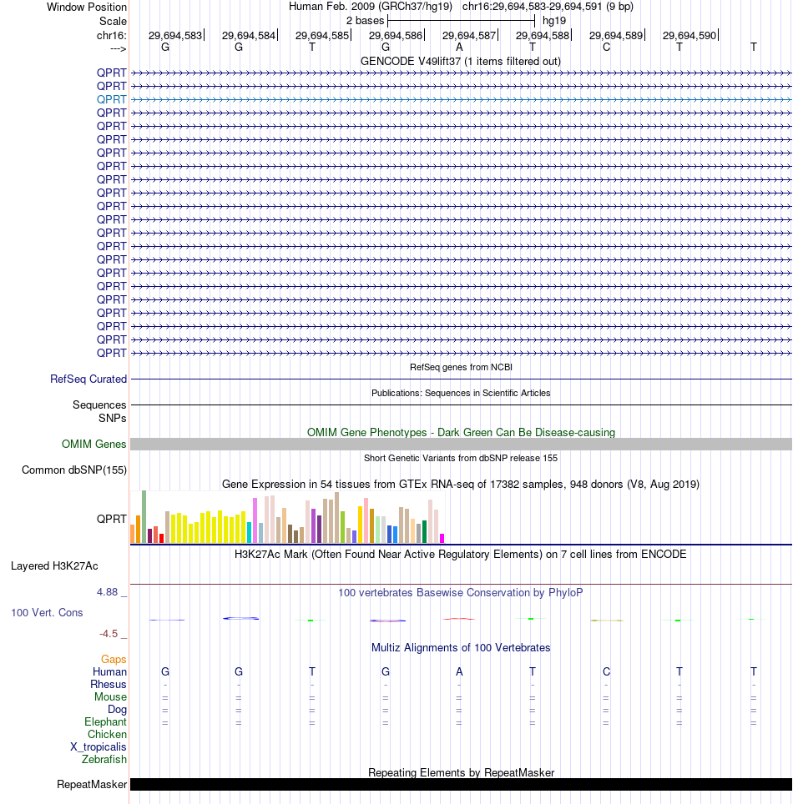Image resolution: width=793 pixels, height=804 pixels.
Task: Click the RefSeq genes from NCBI title
Action: (x=461, y=367)
